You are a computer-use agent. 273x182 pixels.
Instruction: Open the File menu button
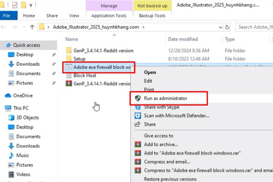click(7, 16)
